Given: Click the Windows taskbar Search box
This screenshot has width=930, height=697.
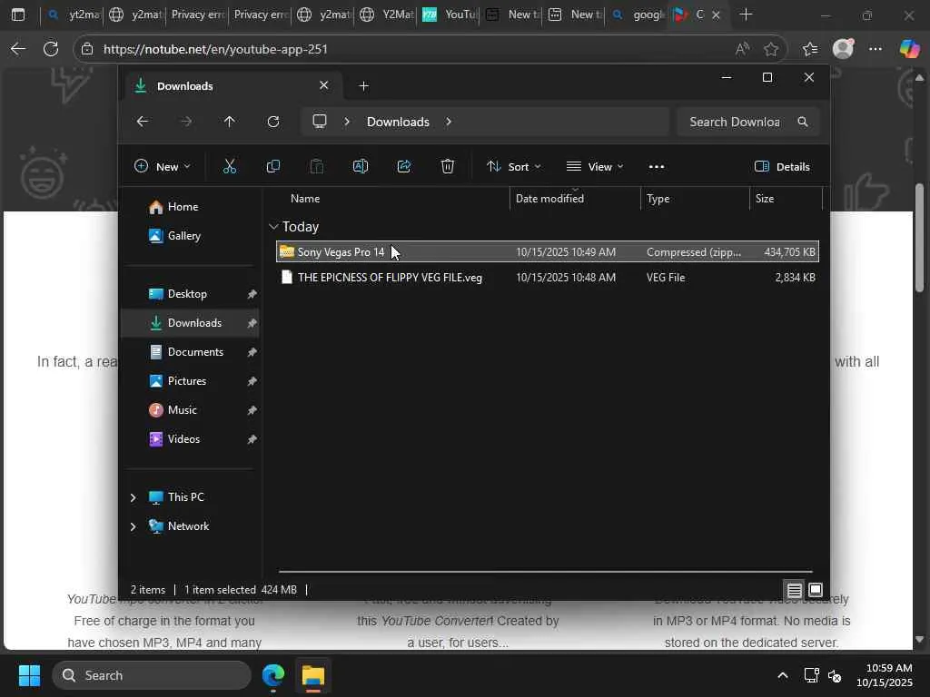Looking at the screenshot, I should 153,675.
